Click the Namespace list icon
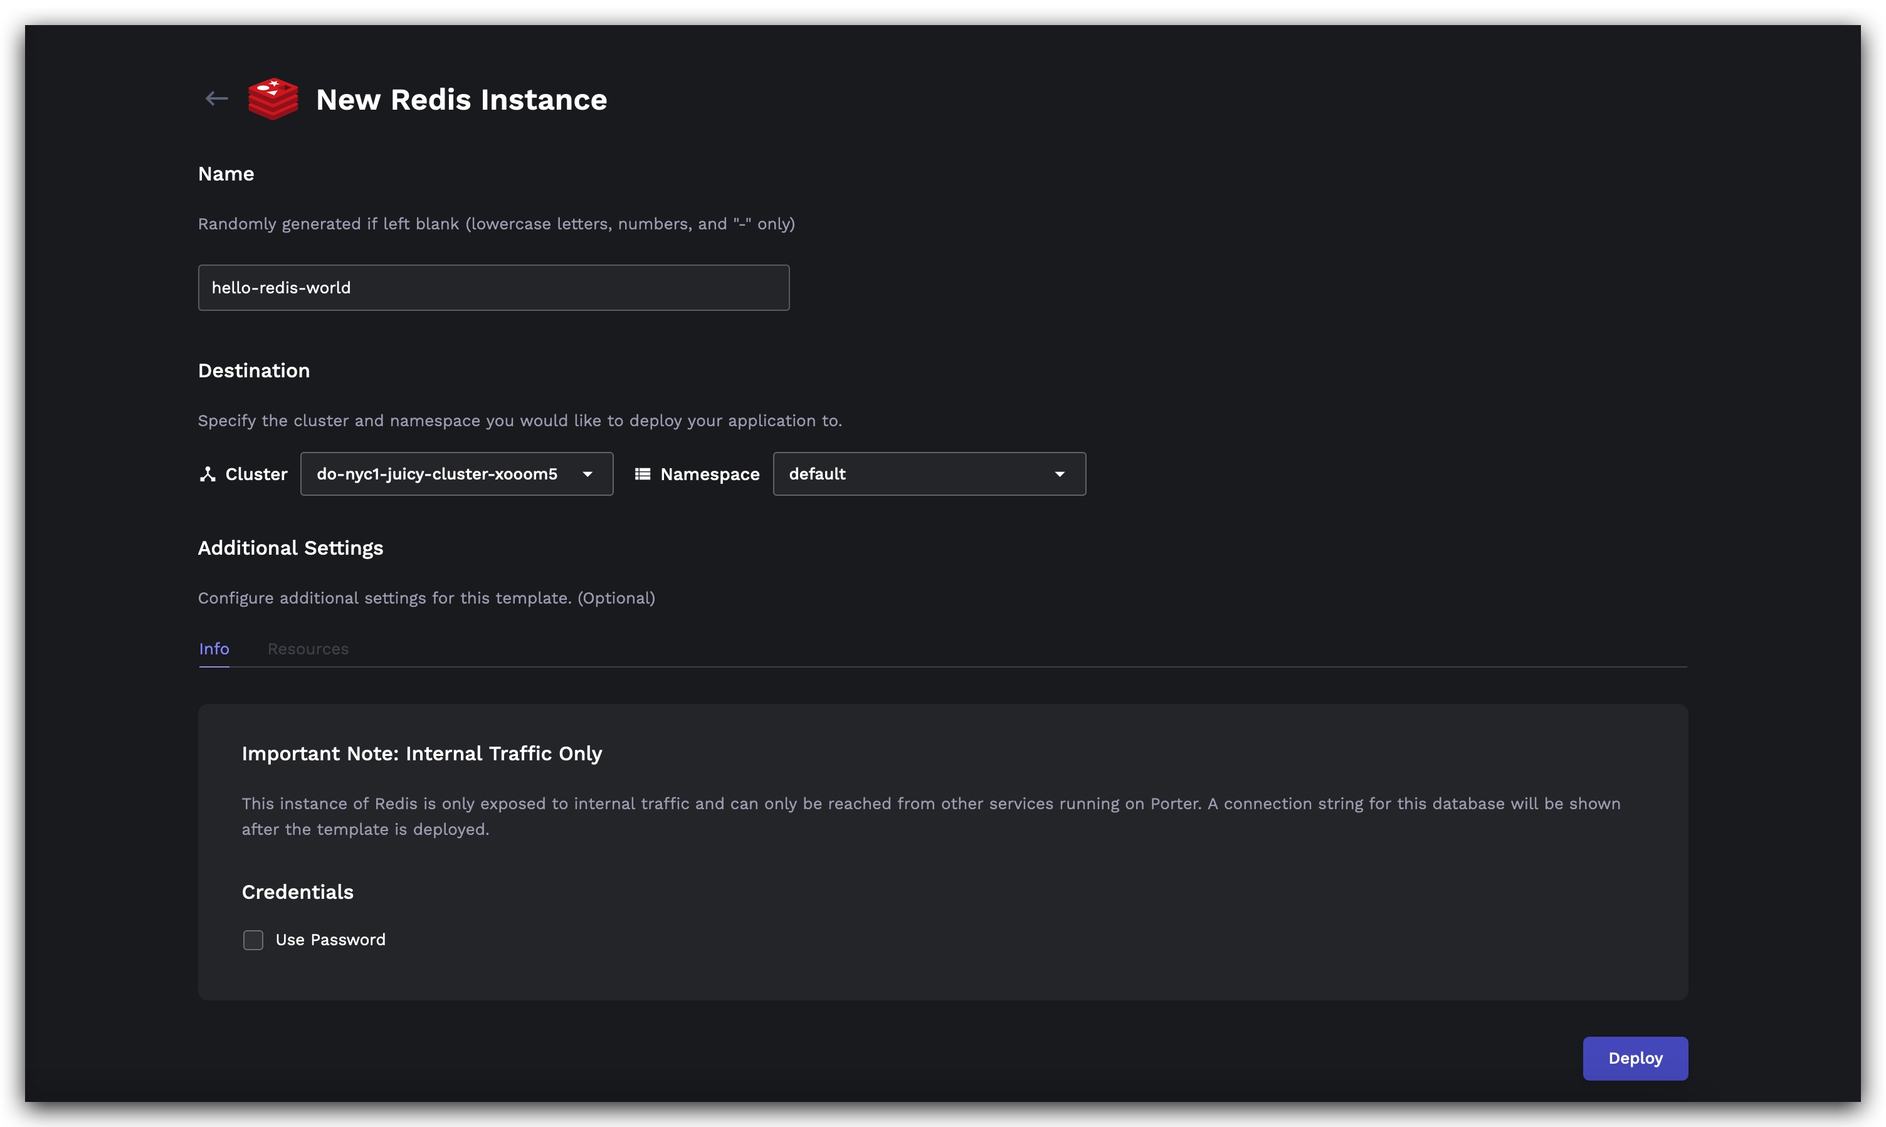 click(643, 474)
